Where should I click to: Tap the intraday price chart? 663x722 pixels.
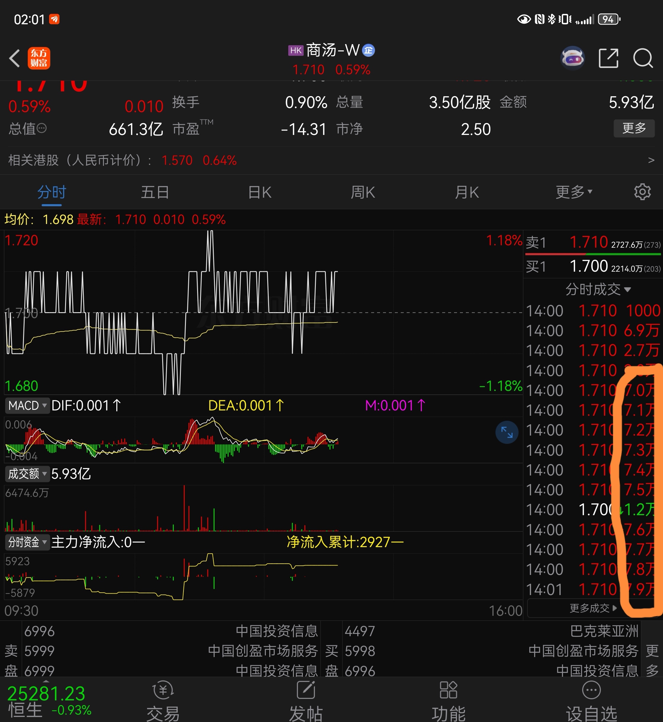263,312
